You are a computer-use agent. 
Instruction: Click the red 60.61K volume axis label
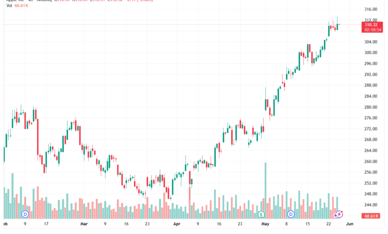[x=371, y=216]
